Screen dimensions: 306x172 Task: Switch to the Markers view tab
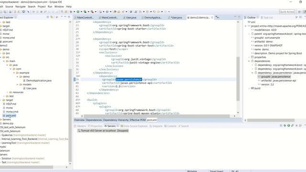point(80,126)
